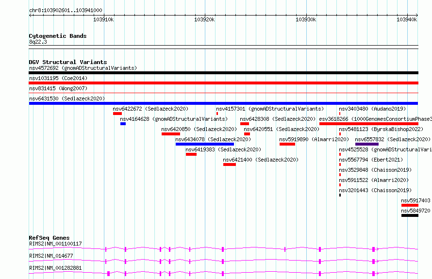The image size is (432, 279).
Task: Click the nsv6428308 red variant block
Action: [245, 124]
